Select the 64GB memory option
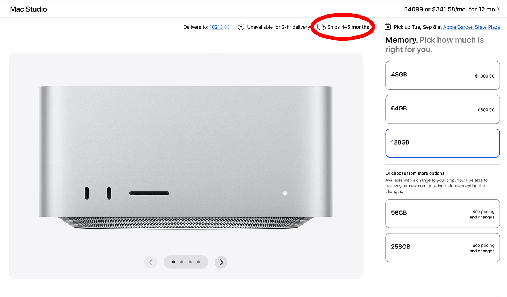 click(x=443, y=109)
